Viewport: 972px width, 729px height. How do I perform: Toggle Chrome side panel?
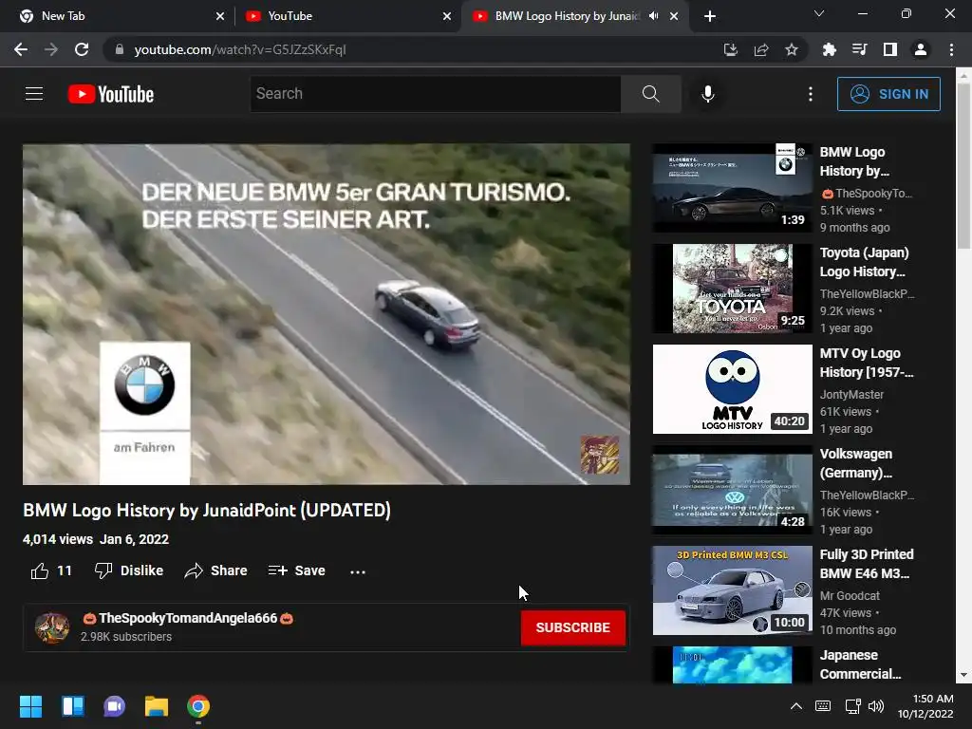tap(889, 49)
